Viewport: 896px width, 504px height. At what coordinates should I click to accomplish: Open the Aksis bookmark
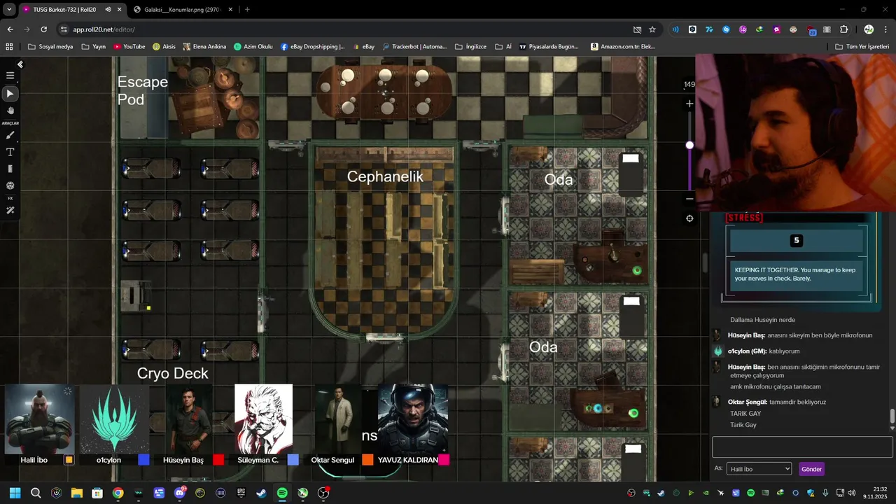tap(164, 47)
